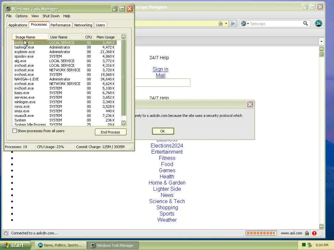Select the taskmgr.exe process row

(65, 47)
